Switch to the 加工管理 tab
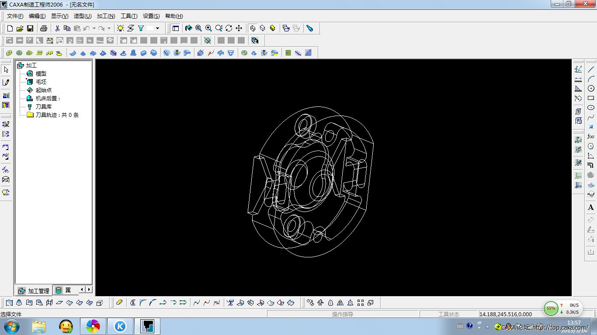 pyautogui.click(x=34, y=291)
